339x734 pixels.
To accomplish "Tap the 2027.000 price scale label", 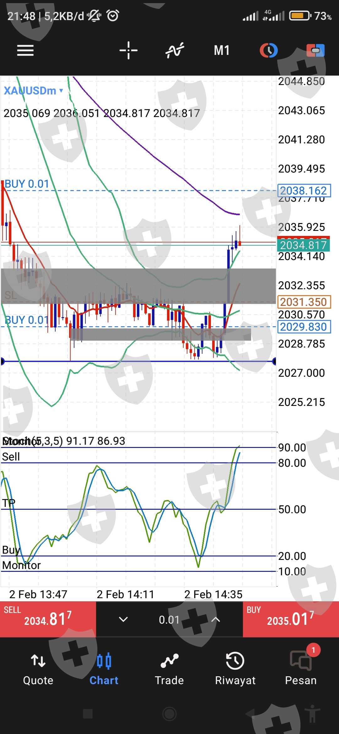I will click(x=302, y=373).
